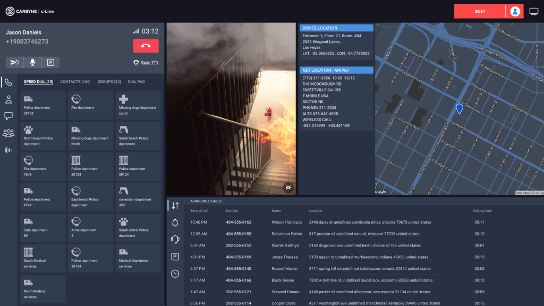The width and height of the screenshot is (544, 306).
Task: Select caller name Robertson Esther
Action: [x=287, y=234]
